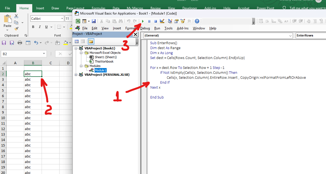Open the VBA Window menu
326x174 pixels.
[199, 28]
